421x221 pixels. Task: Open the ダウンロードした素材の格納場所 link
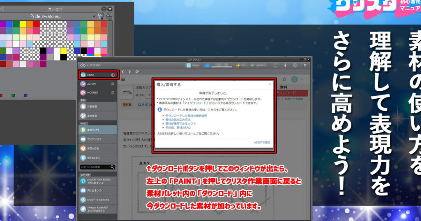click(186, 116)
